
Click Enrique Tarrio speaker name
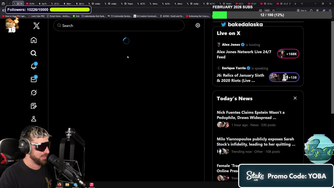click(234, 68)
